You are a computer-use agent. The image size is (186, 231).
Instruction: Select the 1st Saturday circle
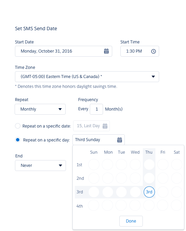[x=177, y=165]
